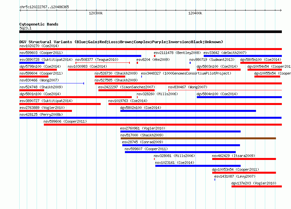Click the brown complex bar of nsv517000
Image resolution: width=291 pixels, height=209 pixels.
pyautogui.click(x=198, y=138)
